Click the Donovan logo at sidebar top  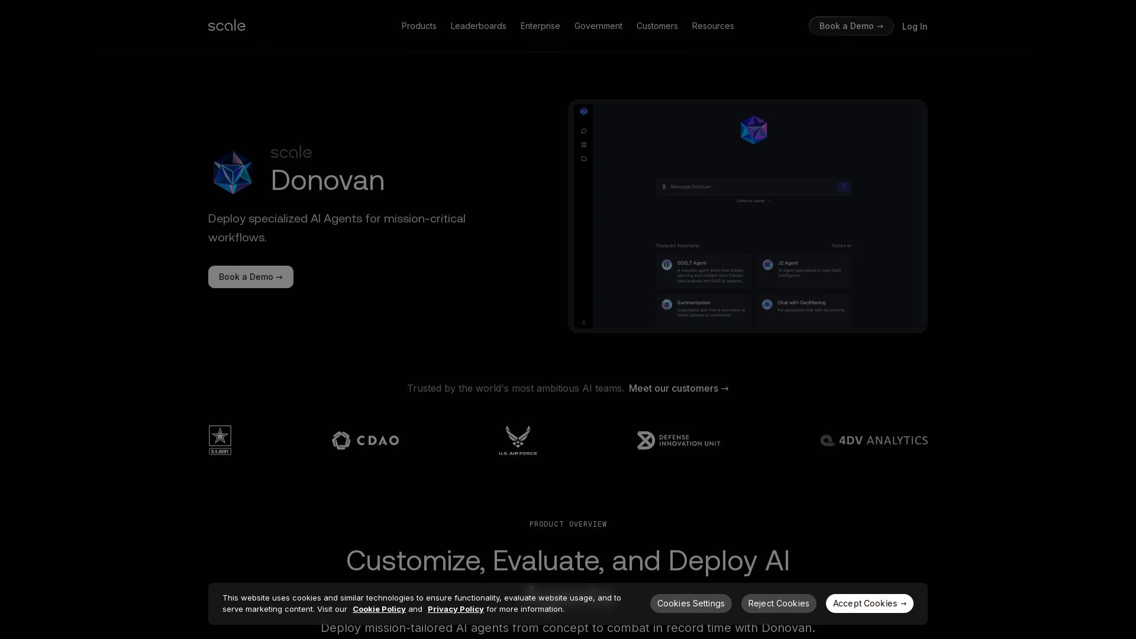[584, 111]
